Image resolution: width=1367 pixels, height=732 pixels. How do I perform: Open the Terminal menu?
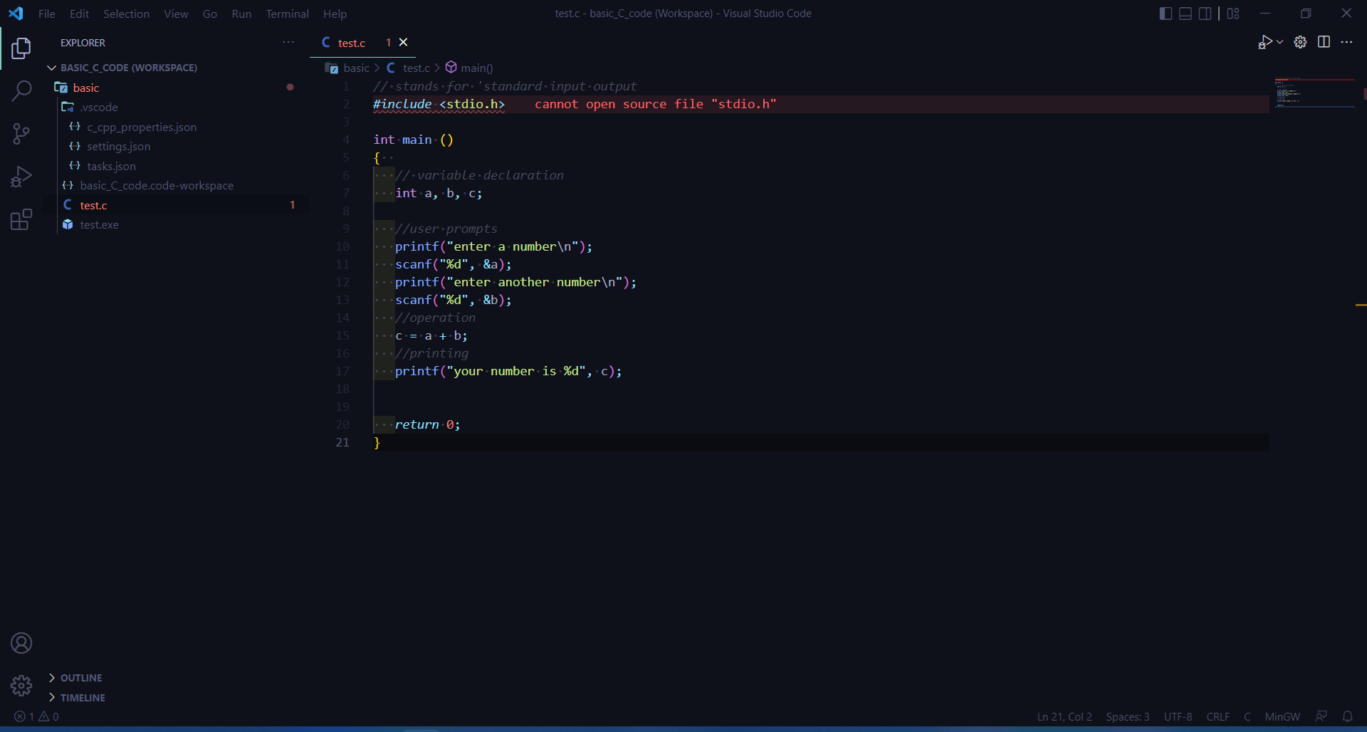click(x=287, y=14)
